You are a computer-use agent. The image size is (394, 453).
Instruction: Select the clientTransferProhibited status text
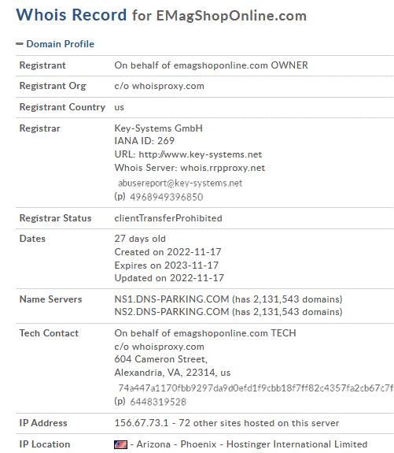click(x=168, y=218)
